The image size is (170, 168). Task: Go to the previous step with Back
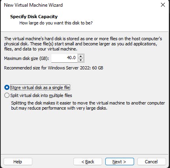pyautogui.click(x=88, y=162)
